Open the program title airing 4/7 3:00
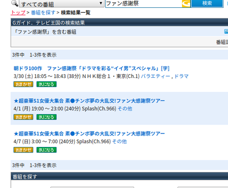This screenshot has width=228, height=188. pos(89,134)
